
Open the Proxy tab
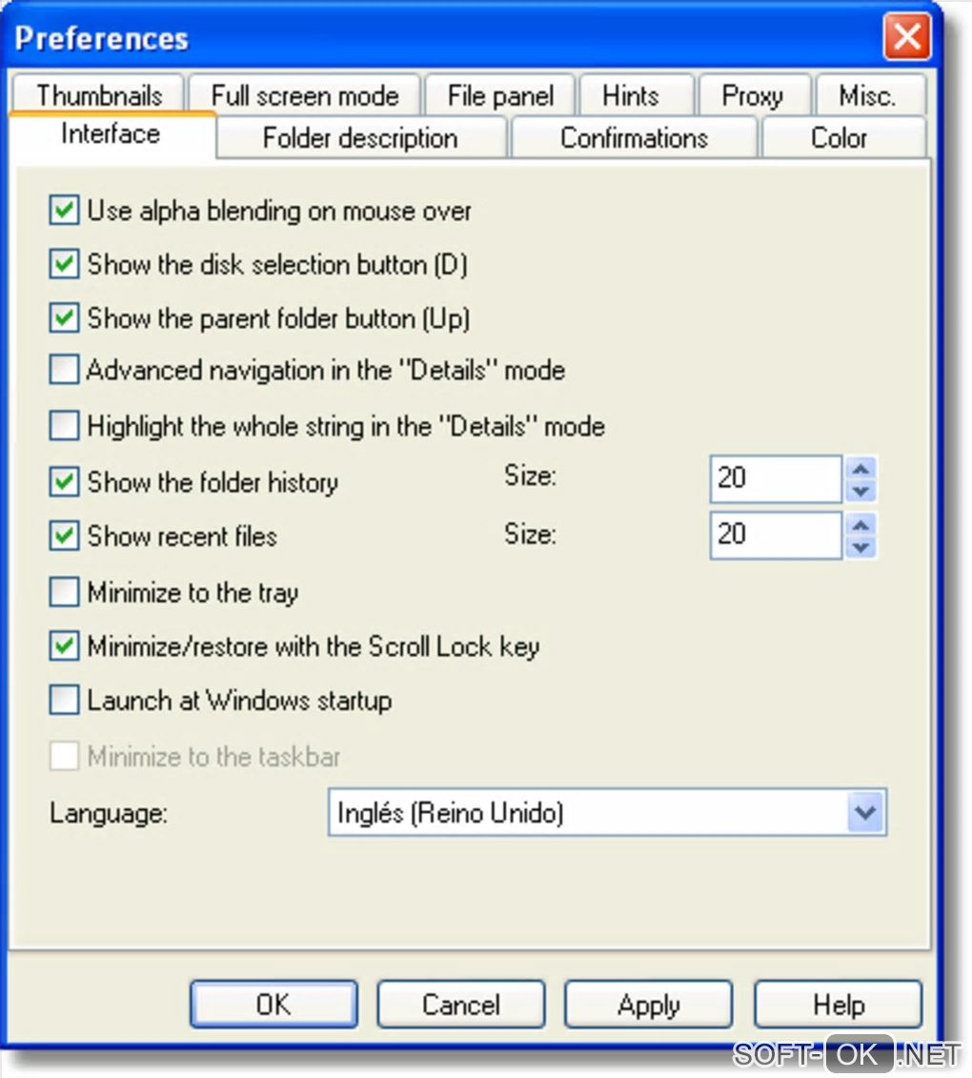pyautogui.click(x=755, y=95)
